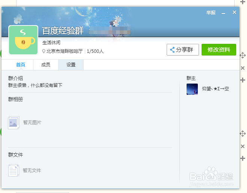
Task: Click the 北京市湖畔咖啡厅 location text
Action: pos(65,51)
